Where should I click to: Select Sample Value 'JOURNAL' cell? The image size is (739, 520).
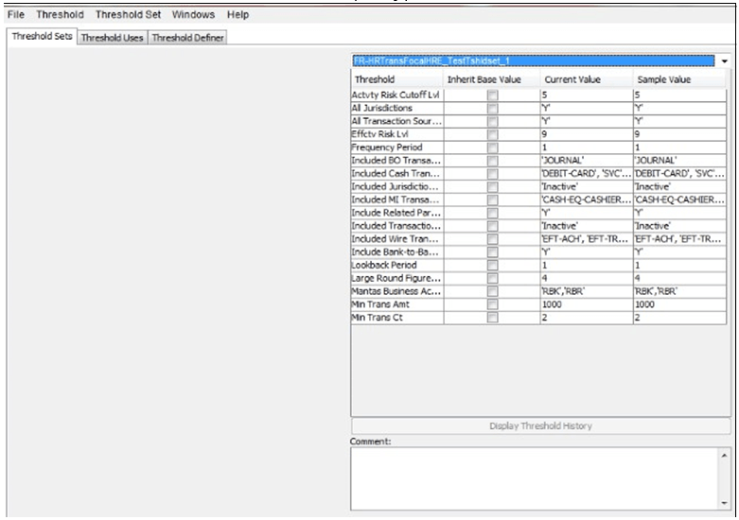click(x=679, y=161)
